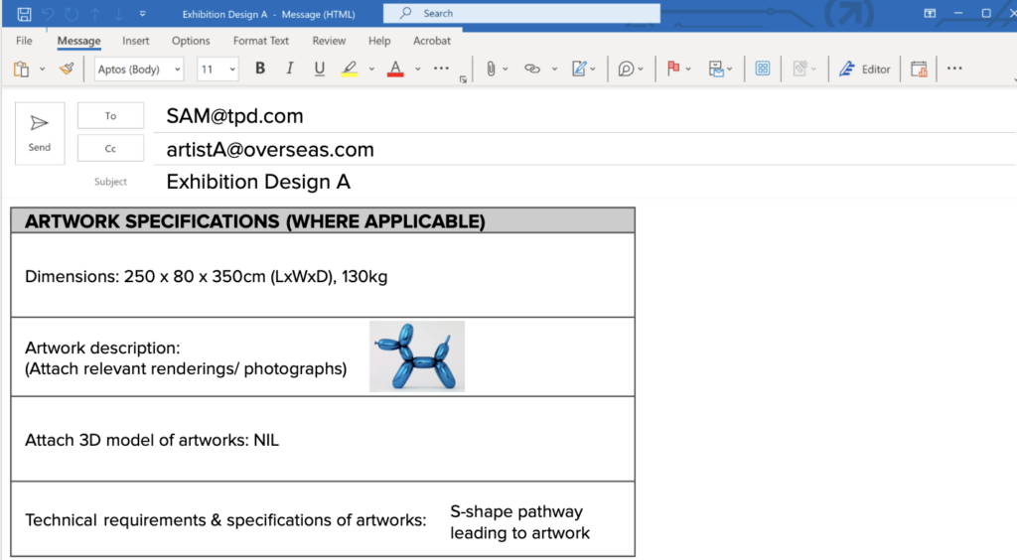Screen dimensions: 1017x560
Task: Open the Help tab
Action: pyautogui.click(x=379, y=40)
